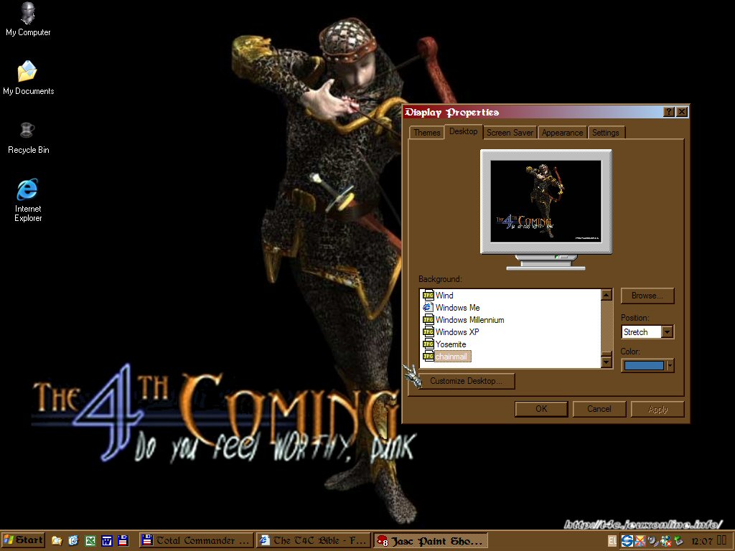Screen dimensions: 735x551
Task: Click the EL language indicator in the tray
Action: (612, 541)
